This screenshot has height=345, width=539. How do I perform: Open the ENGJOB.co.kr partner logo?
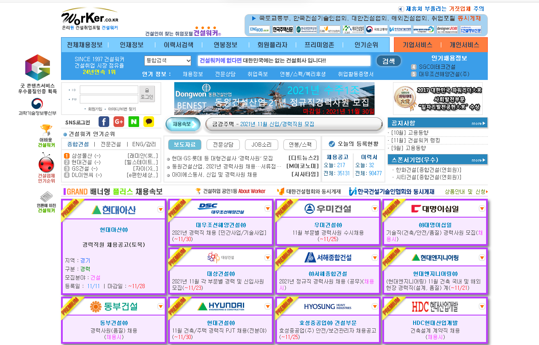click(x=259, y=29)
